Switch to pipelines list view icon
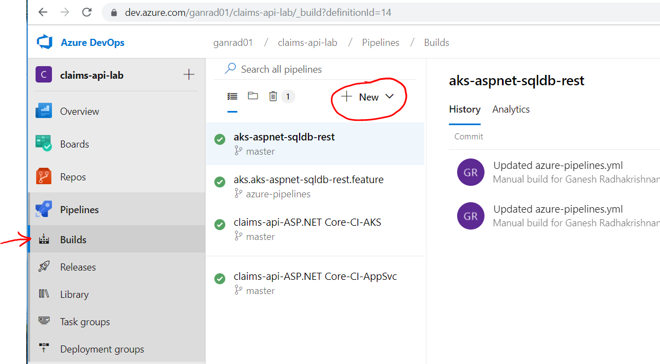Image resolution: width=660 pixels, height=364 pixels. point(232,96)
